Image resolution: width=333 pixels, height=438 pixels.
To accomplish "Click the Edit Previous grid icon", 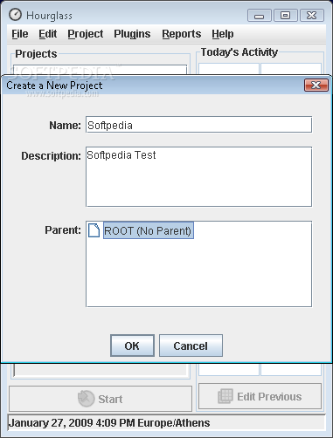I will 225,396.
